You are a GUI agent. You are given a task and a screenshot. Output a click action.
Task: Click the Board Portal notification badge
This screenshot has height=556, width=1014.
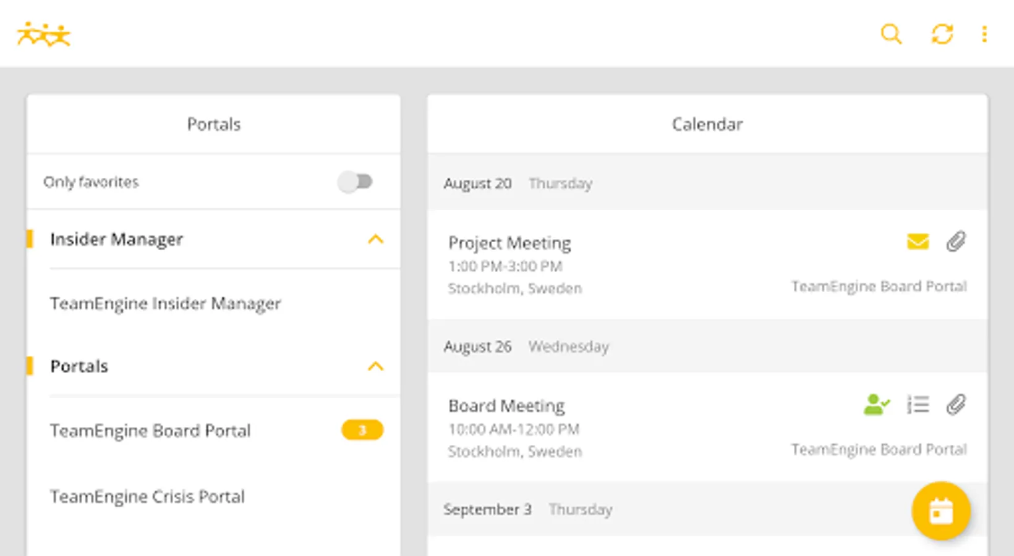tap(362, 430)
